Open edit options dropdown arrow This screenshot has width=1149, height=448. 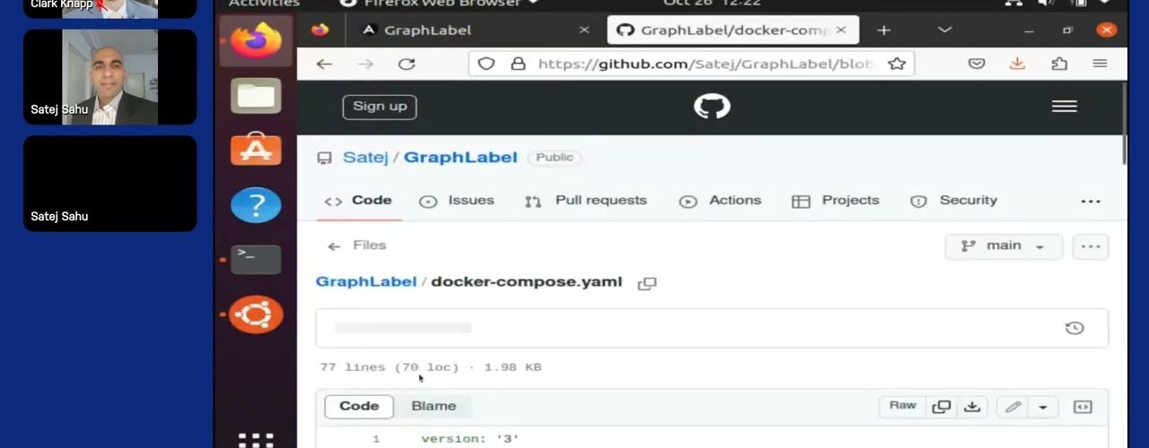click(1042, 407)
